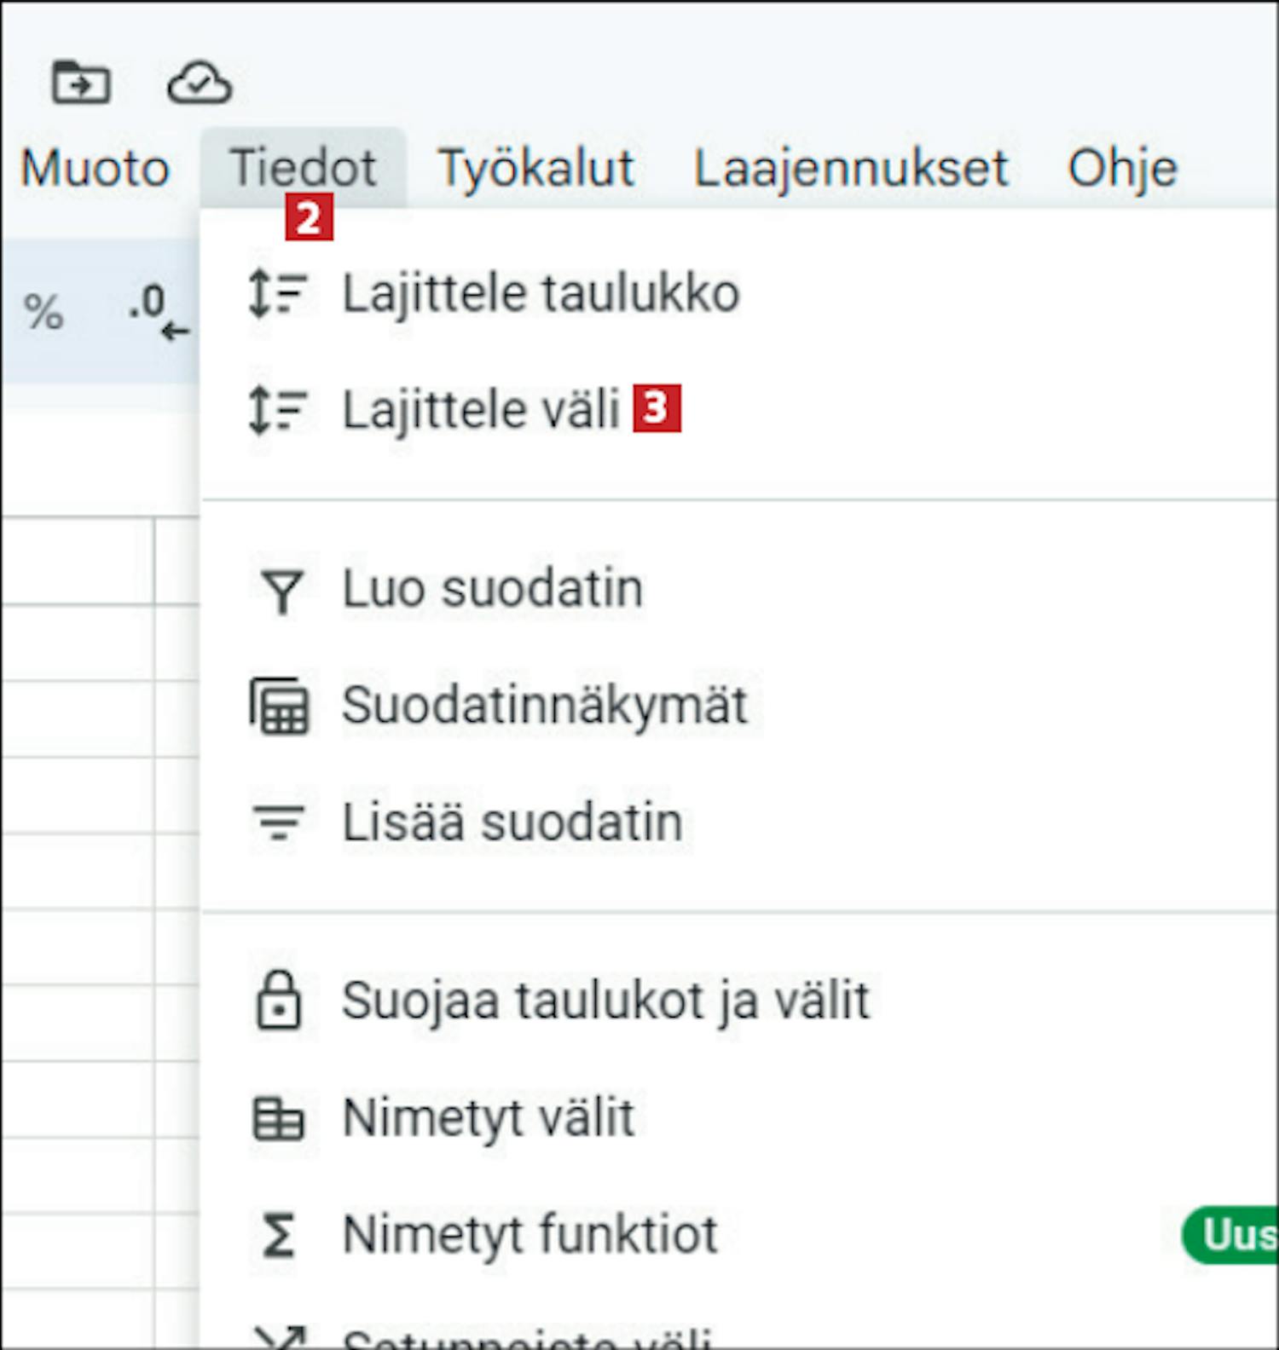Click the lock icon for protecting sheets
1279x1350 pixels.
pos(279,1000)
